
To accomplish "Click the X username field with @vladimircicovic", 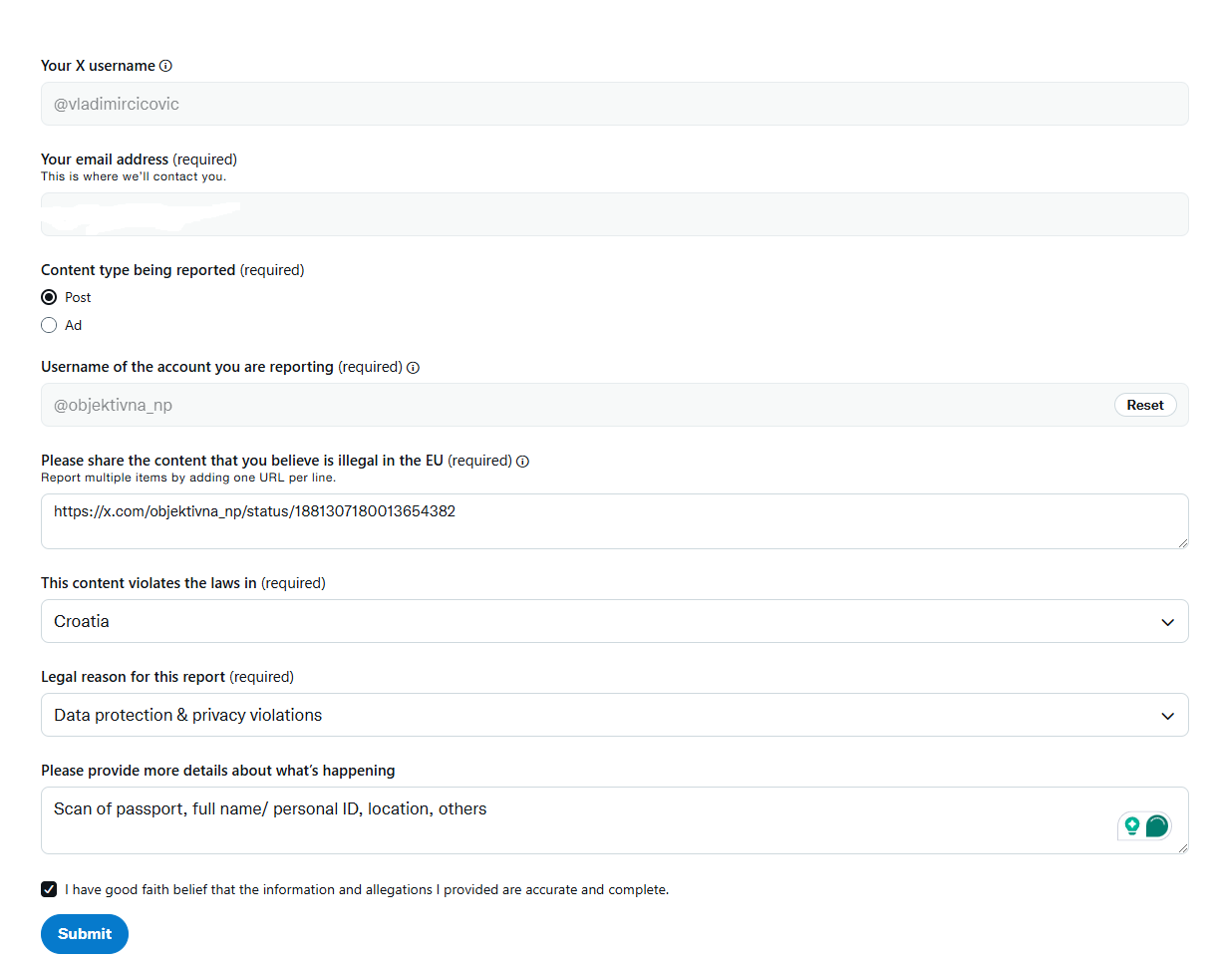I will click(614, 104).
